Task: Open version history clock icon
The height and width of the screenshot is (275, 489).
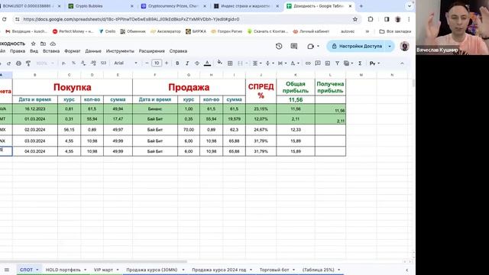Action: coord(279,46)
